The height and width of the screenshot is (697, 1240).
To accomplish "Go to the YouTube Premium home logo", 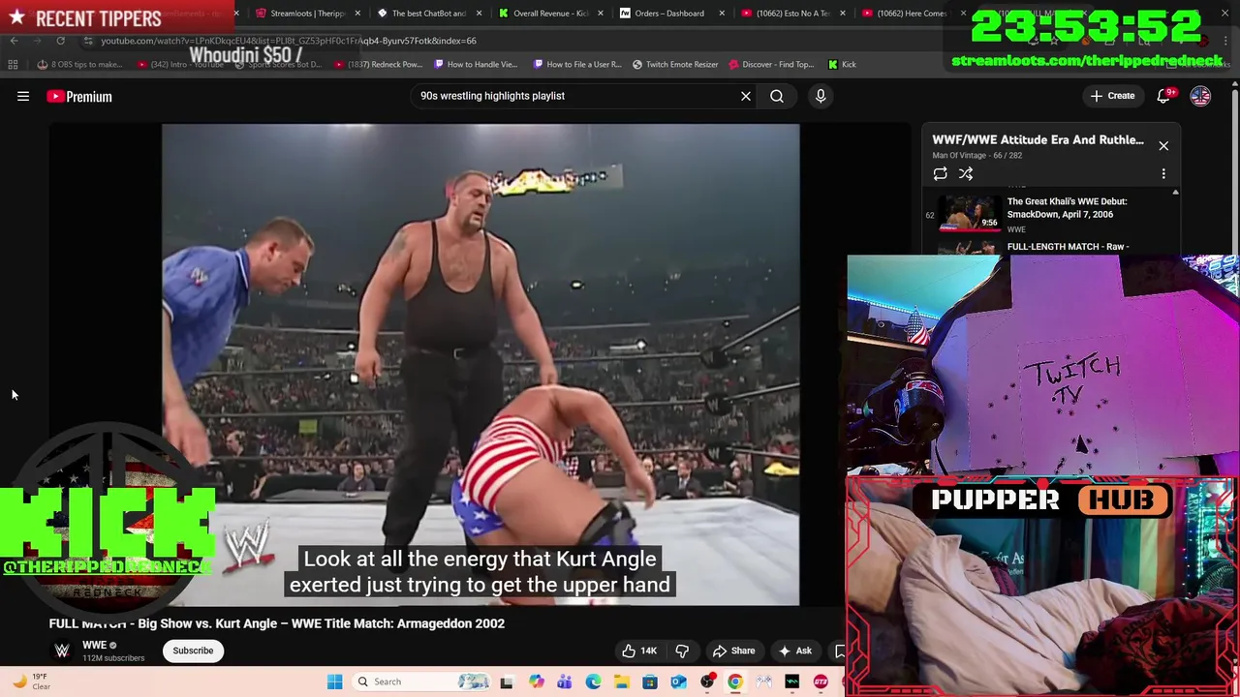I will pos(79,96).
